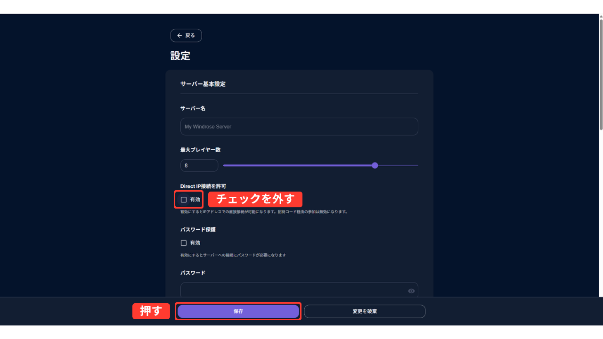Click the password input field

point(299,290)
